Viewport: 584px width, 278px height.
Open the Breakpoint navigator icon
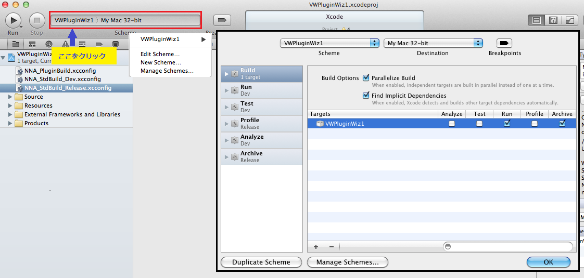pyautogui.click(x=99, y=44)
